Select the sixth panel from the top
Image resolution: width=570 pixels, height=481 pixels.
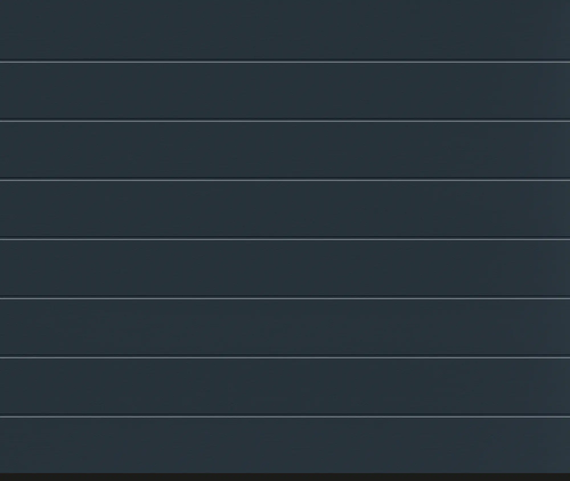coord(285,327)
